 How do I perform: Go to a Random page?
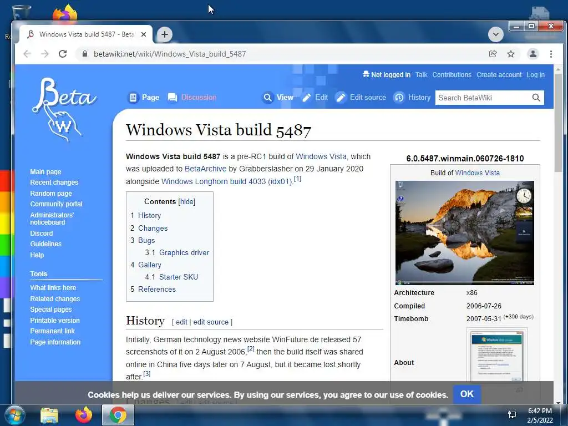point(50,194)
